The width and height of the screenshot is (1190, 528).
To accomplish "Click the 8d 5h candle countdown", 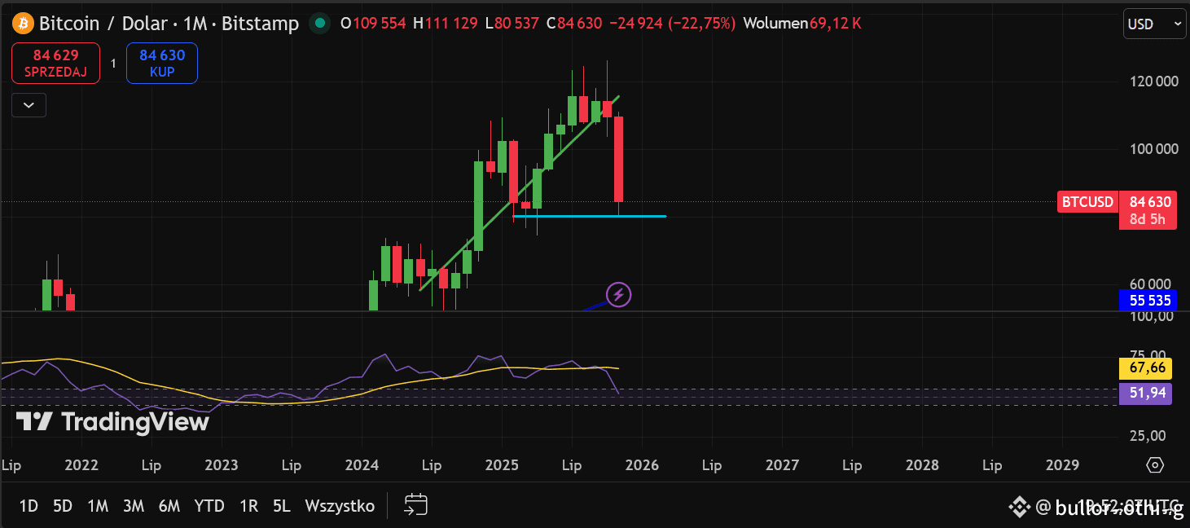I will pos(1148,219).
